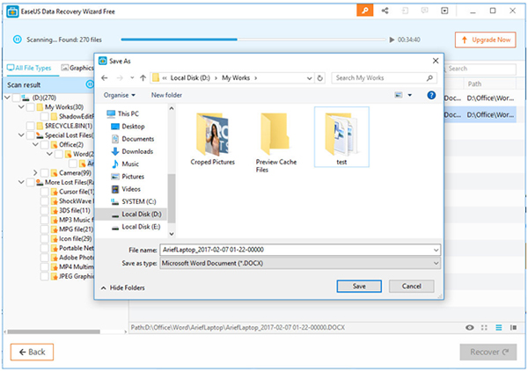Select Local Disk (D:) in navigation pane
Viewport: 528px width, 371px height.
130,215
